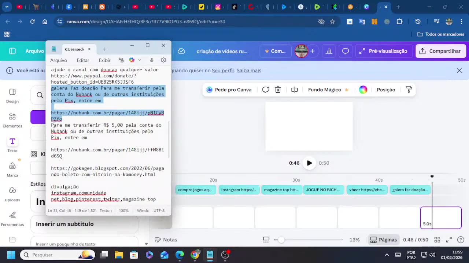Viewport: 469px width, 263px height.
Task: Open the grid view icon at the bottom bar
Action: 437,240
